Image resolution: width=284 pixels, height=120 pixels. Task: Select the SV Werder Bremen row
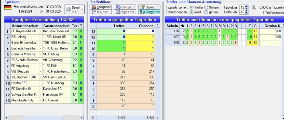coord(44,60)
